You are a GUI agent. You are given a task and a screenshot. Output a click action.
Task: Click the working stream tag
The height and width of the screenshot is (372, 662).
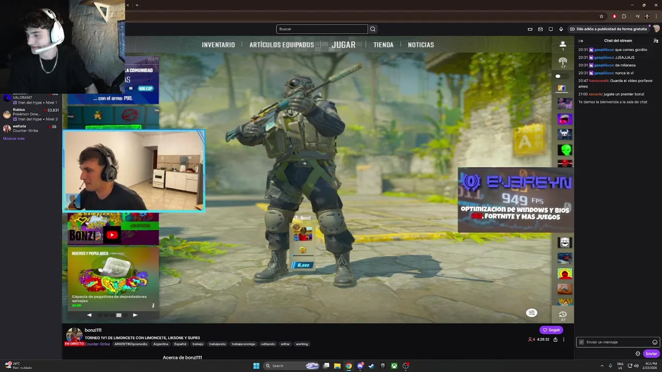(x=302, y=344)
